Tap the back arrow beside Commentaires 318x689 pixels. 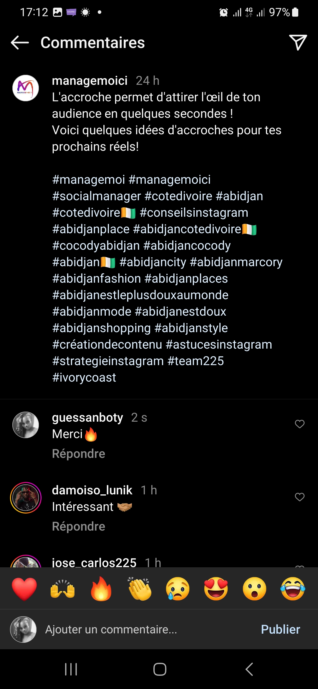pos(20,43)
